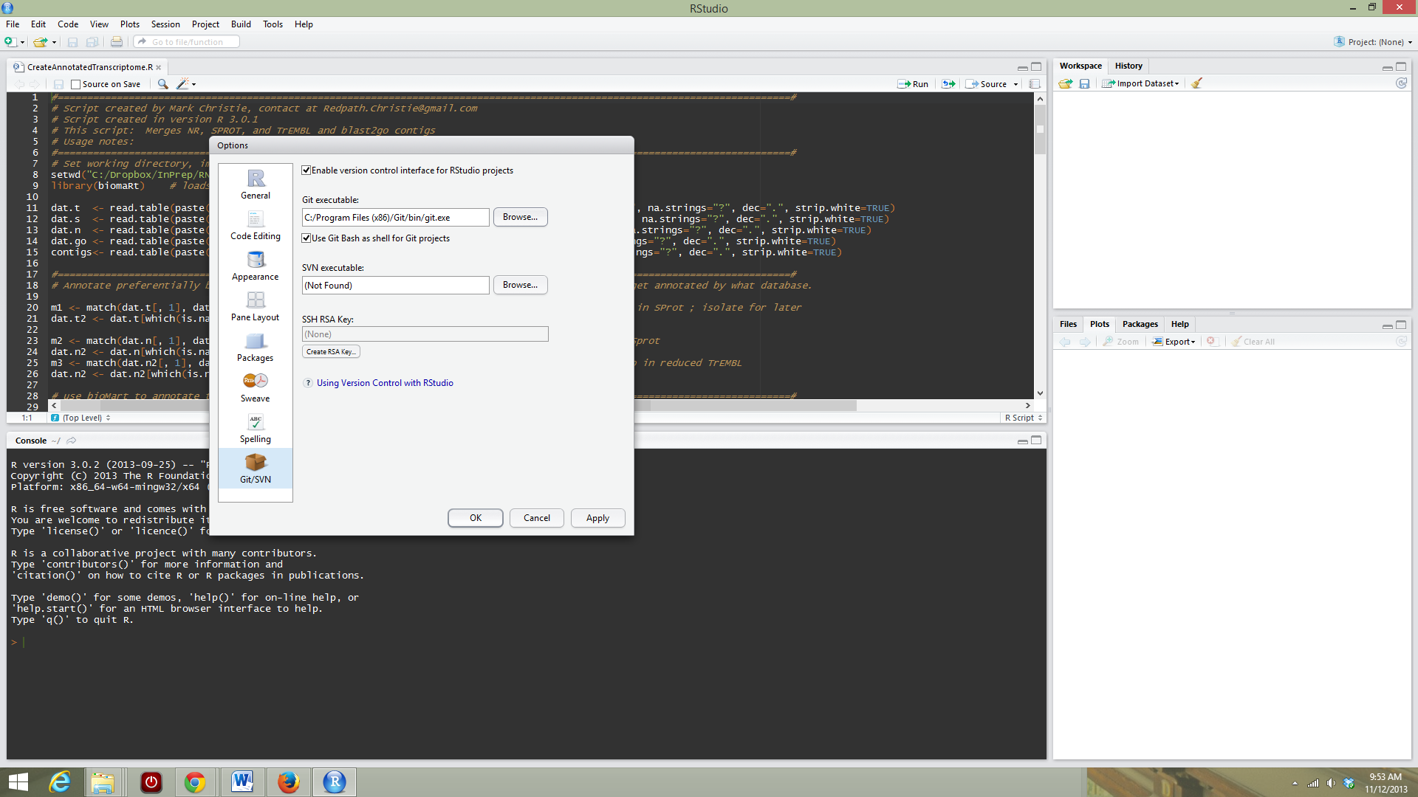
Task: Click Browse for SVN executable
Action: pyautogui.click(x=520, y=285)
